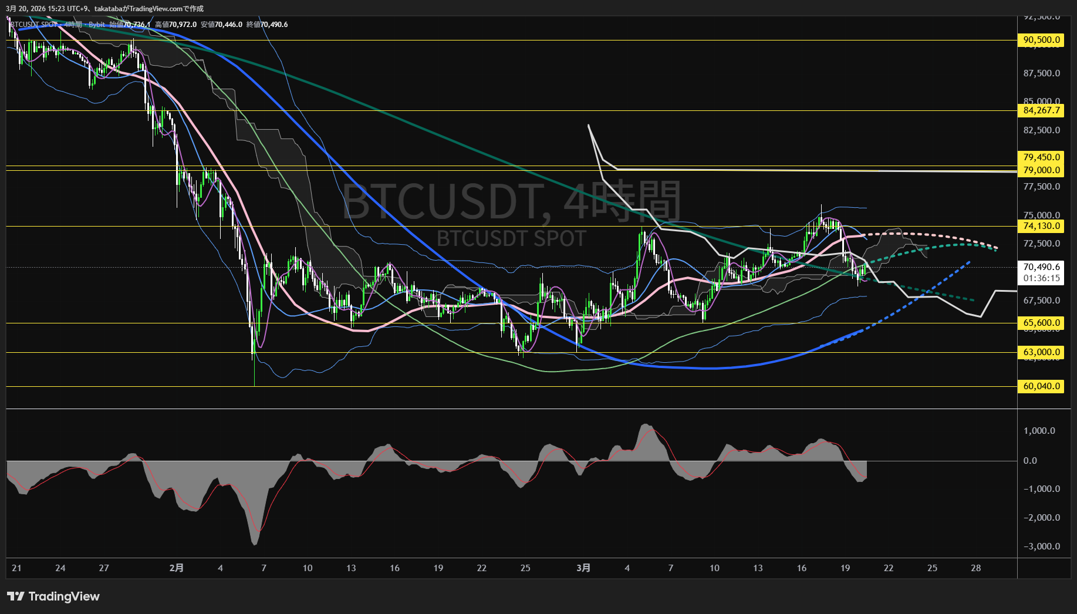1077x614 pixels.
Task: Click the 84,267.7 horizontal line label
Action: point(1041,110)
